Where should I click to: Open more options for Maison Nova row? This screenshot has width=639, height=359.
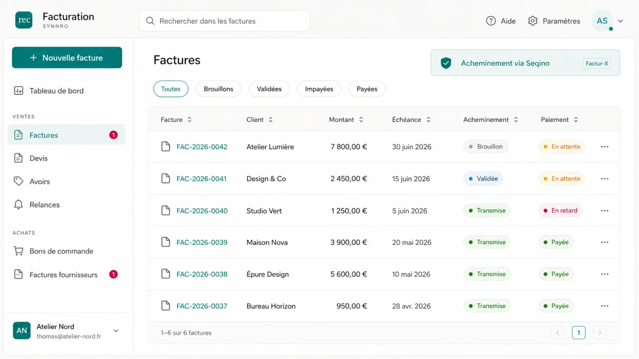click(x=605, y=242)
